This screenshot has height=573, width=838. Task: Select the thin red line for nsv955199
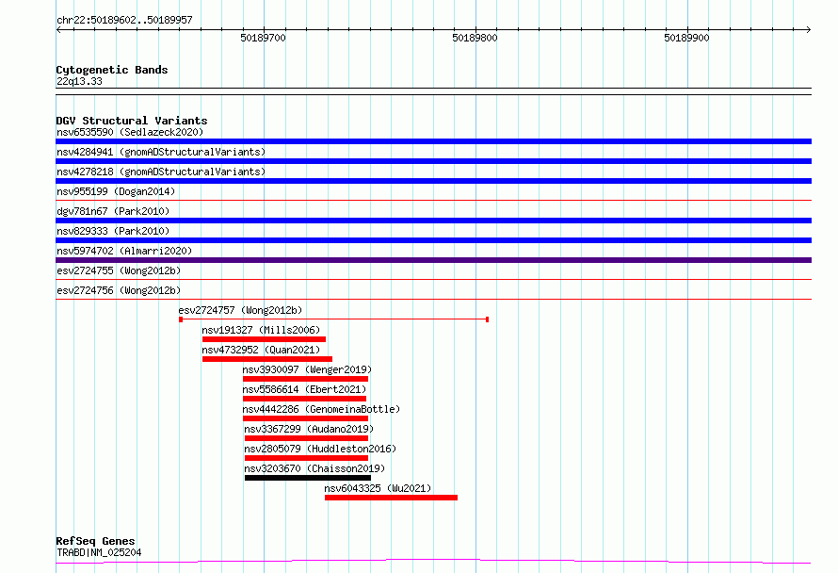pos(433,201)
